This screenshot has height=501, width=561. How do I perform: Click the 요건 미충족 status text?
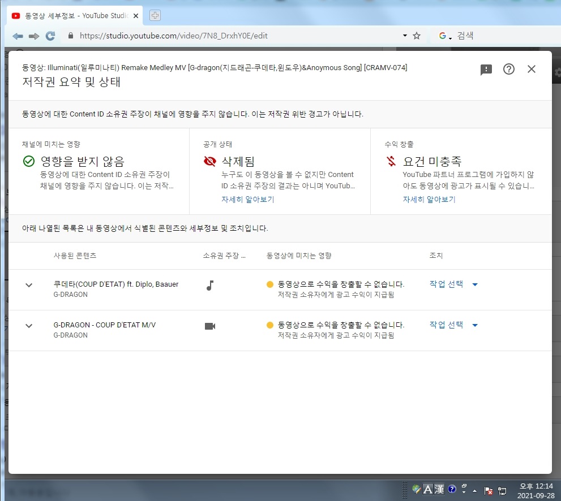point(432,162)
